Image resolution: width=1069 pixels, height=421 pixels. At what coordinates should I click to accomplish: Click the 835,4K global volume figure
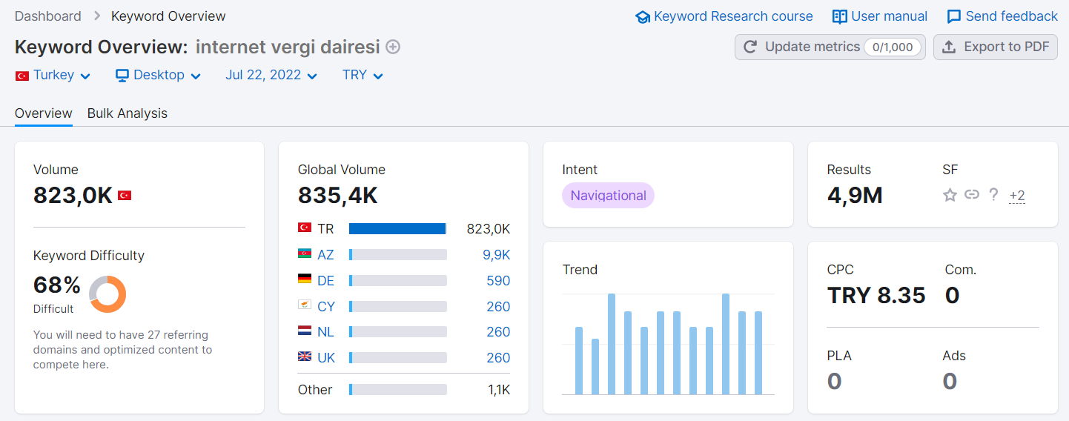(338, 195)
